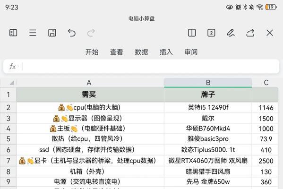Screen dimensions: 283x189
Task: Select price cell 410
Action: (265, 150)
